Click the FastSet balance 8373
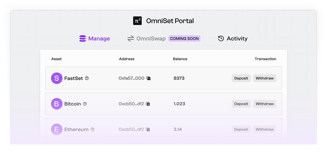This screenshot has height=153, width=327. [179, 78]
